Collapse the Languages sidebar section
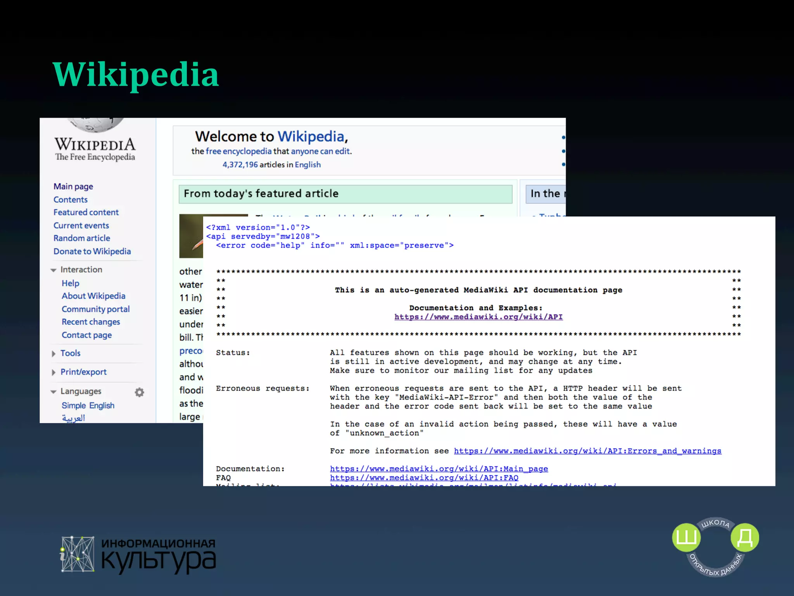794x596 pixels. point(54,392)
